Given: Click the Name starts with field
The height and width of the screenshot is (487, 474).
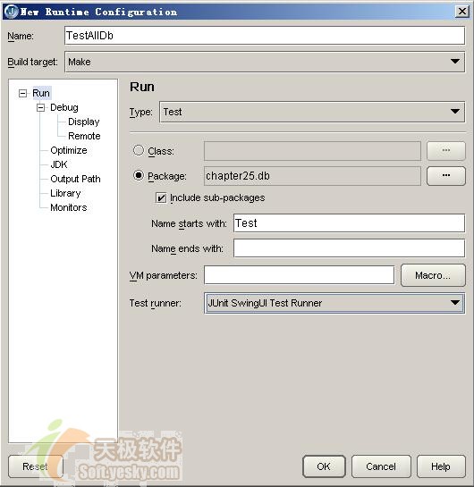Looking at the screenshot, I should 349,223.
